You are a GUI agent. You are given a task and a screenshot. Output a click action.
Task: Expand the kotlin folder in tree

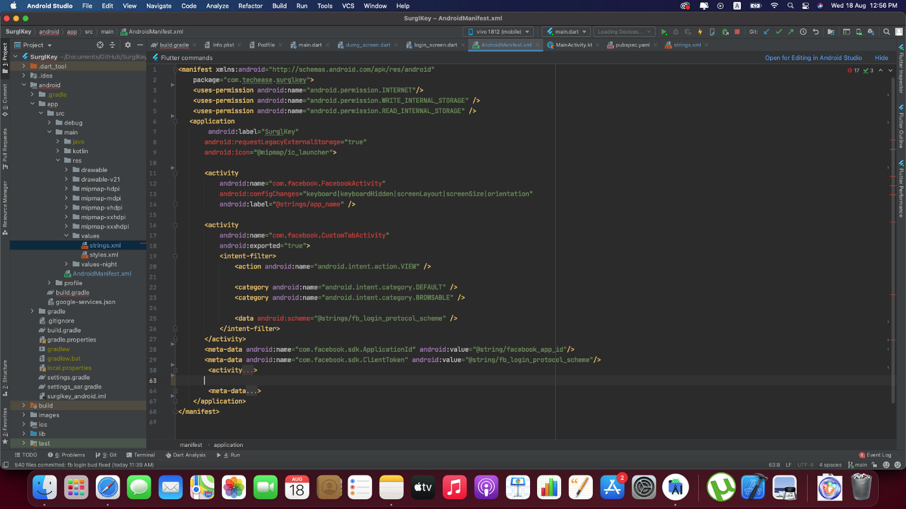click(58, 151)
